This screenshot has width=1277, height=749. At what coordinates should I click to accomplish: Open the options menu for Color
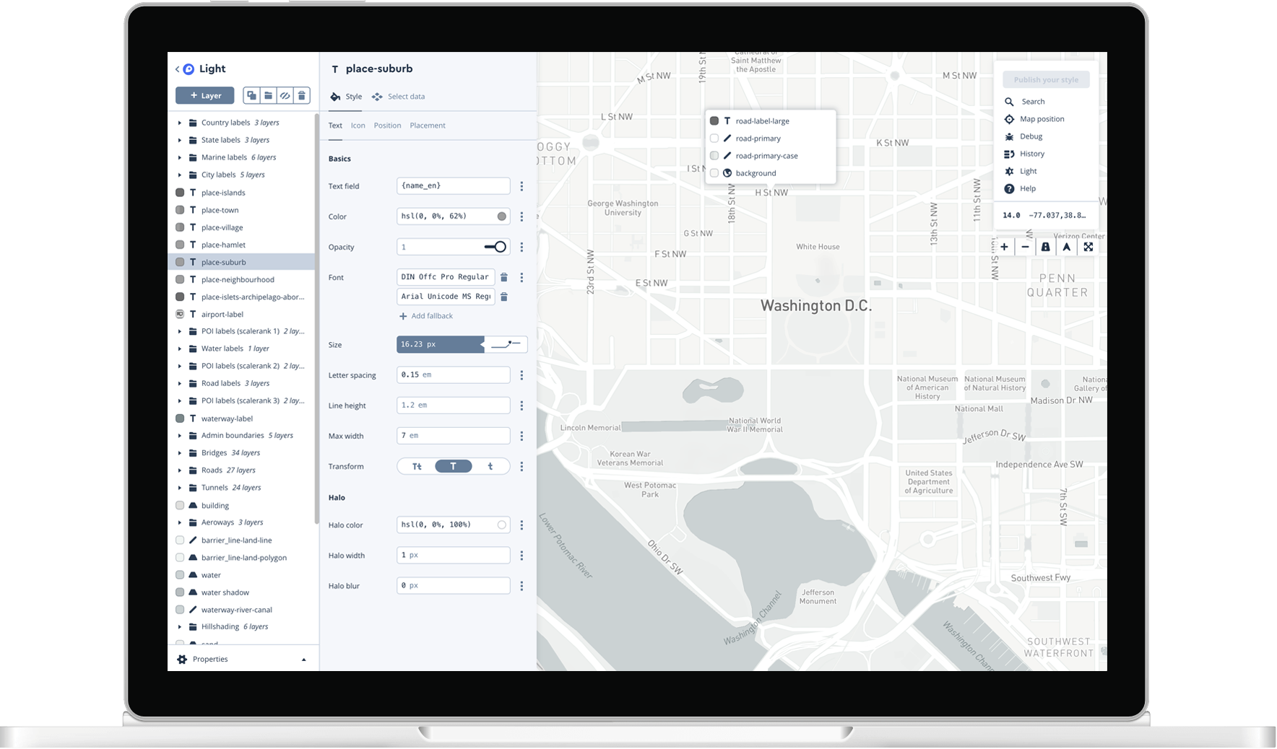click(521, 216)
